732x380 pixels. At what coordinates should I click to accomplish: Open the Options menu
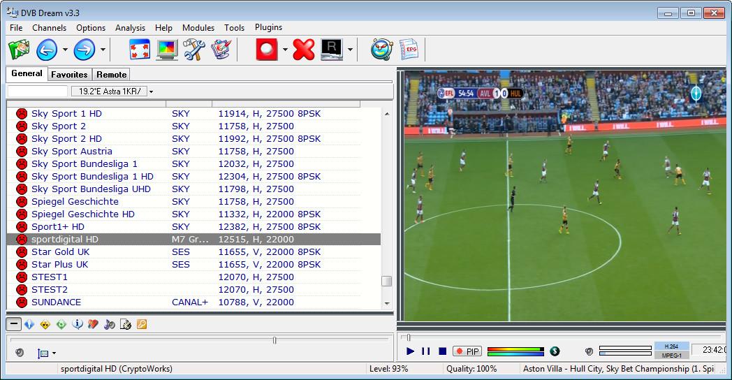(x=91, y=27)
